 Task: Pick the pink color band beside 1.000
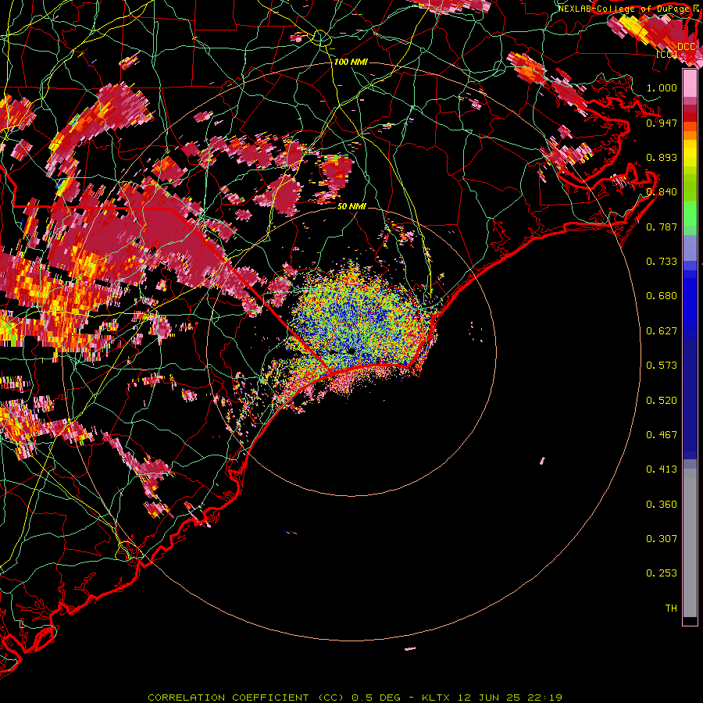690,84
